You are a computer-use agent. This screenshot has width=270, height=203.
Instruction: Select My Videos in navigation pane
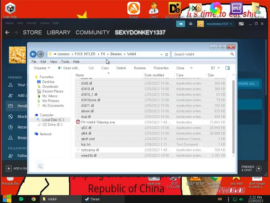point(50,96)
